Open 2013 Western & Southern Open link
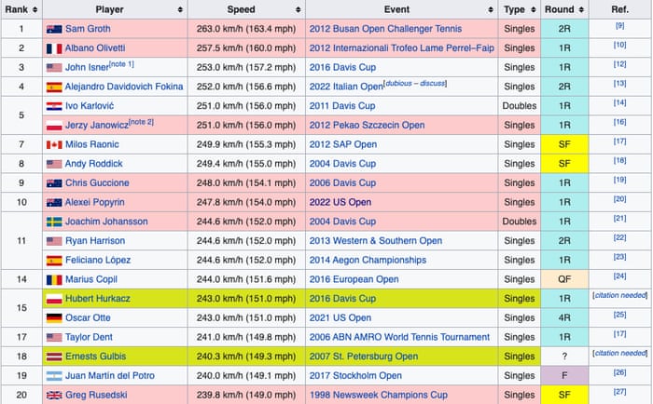The image size is (653, 404). 376,241
